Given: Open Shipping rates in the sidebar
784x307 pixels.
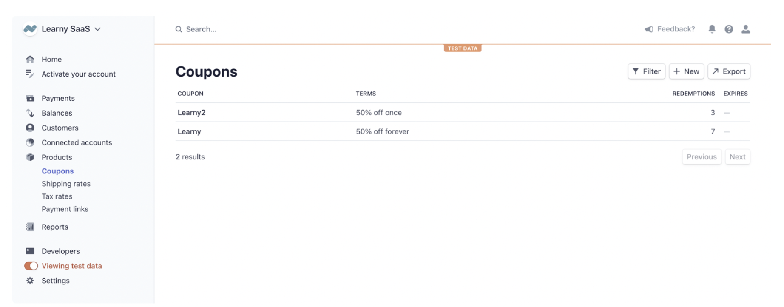Looking at the screenshot, I should pyautogui.click(x=66, y=184).
